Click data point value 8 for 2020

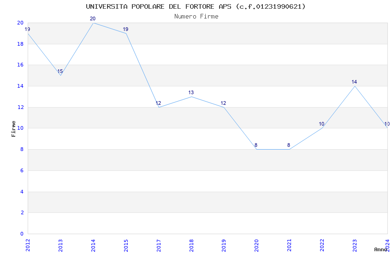click(256, 145)
